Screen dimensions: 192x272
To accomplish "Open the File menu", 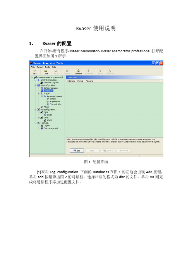I will [x=33, y=67].
